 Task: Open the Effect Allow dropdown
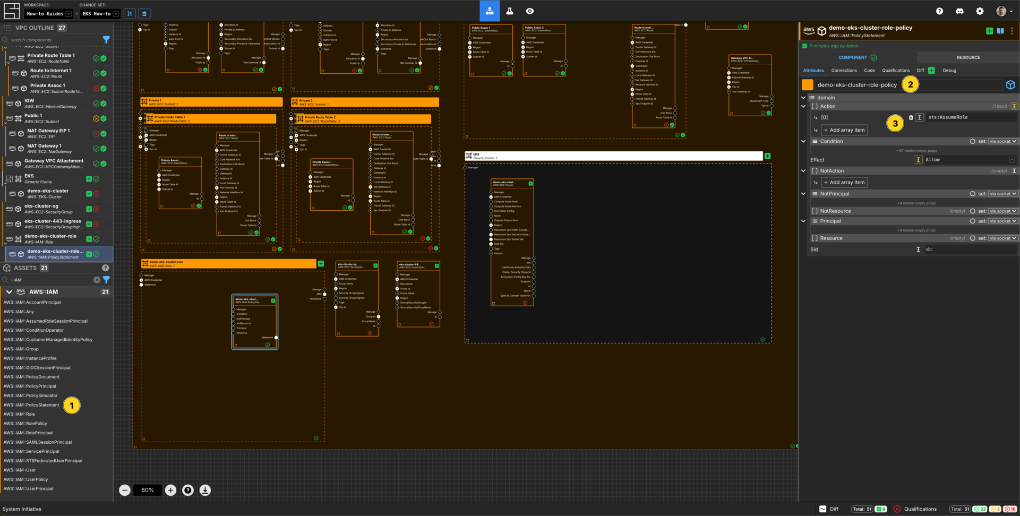pos(970,160)
